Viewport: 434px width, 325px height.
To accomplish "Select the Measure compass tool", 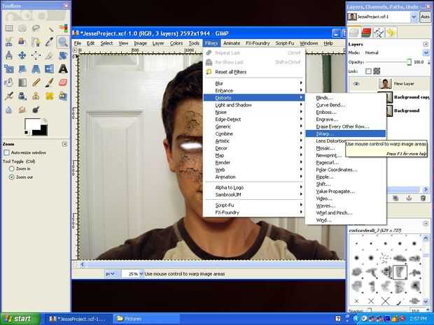I will coord(9,55).
